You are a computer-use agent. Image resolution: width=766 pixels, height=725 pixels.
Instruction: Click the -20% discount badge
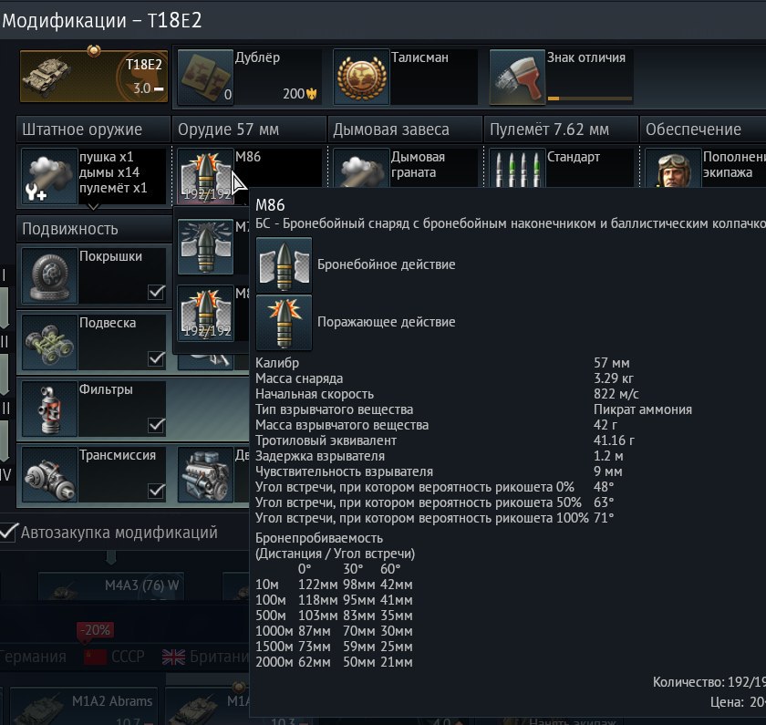pos(95,630)
